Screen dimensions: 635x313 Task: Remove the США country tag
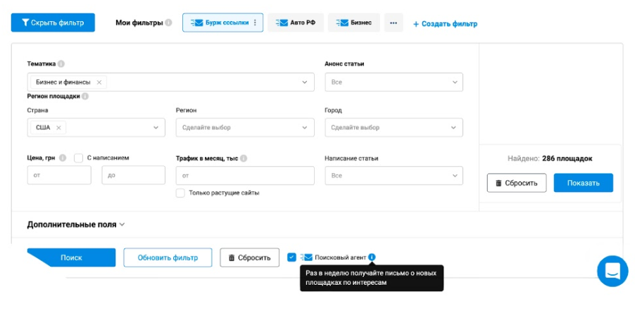click(58, 127)
